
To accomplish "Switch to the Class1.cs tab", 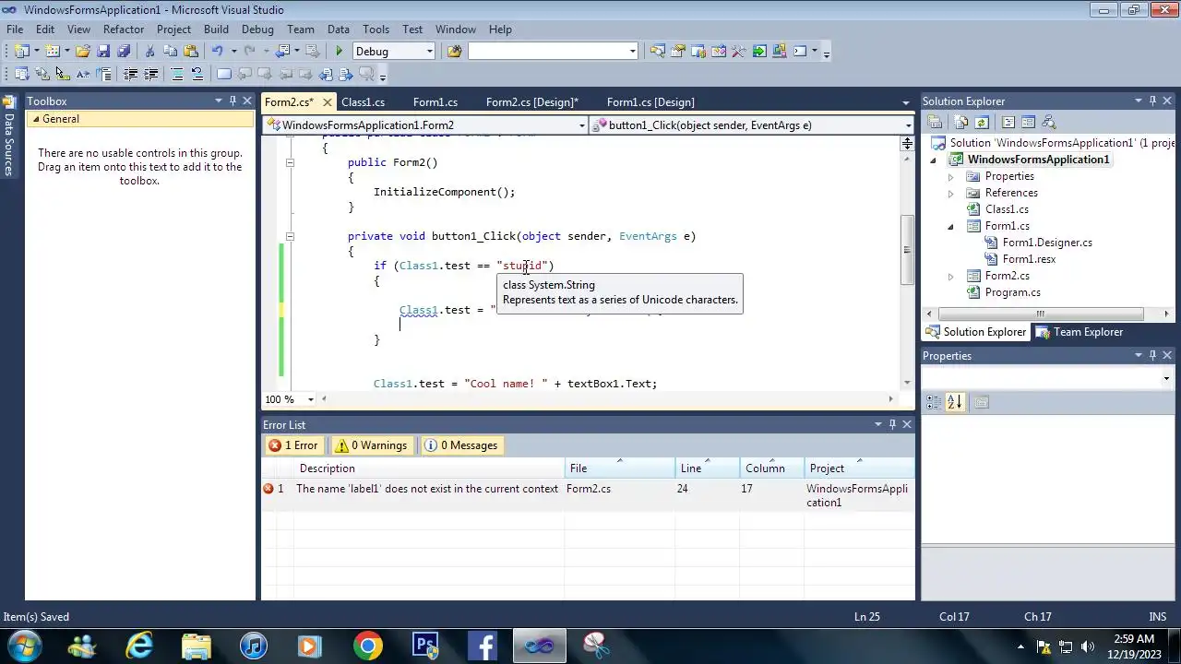I will point(363,102).
